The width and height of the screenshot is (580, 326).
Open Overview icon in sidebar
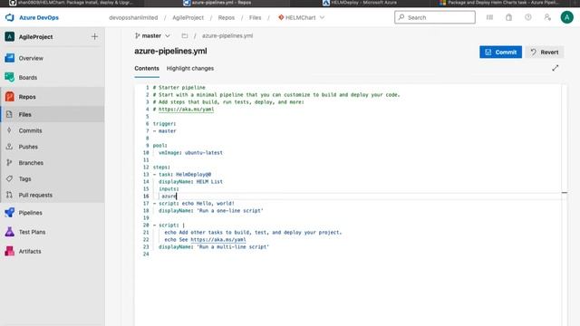(10, 58)
